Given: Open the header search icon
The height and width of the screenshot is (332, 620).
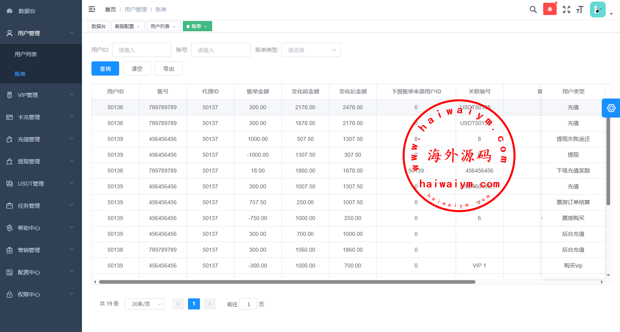Looking at the screenshot, I should pos(533,9).
